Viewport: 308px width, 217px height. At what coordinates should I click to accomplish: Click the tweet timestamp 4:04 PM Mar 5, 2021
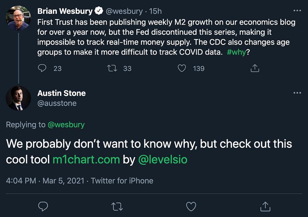coord(45,181)
